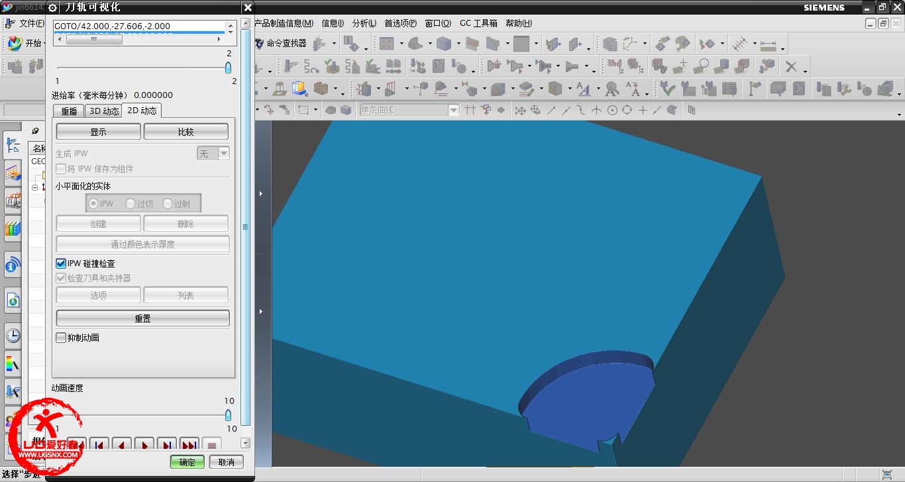Screen dimensions: 905x482
Task: Select the 过剩 radio button
Action: pos(168,204)
